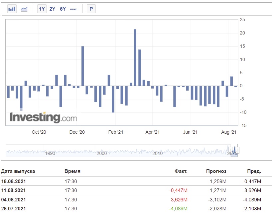Click the left handle of range navigator

pos(230,150)
